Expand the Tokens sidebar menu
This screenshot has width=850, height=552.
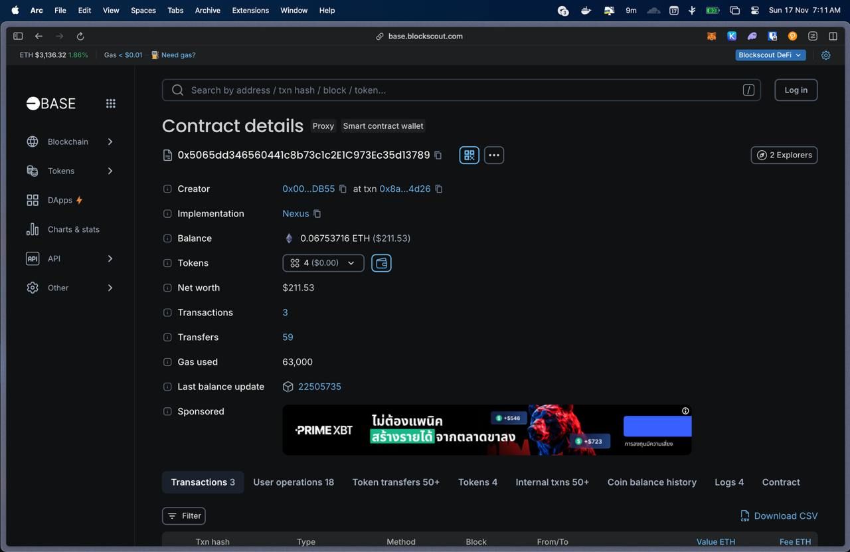point(70,171)
